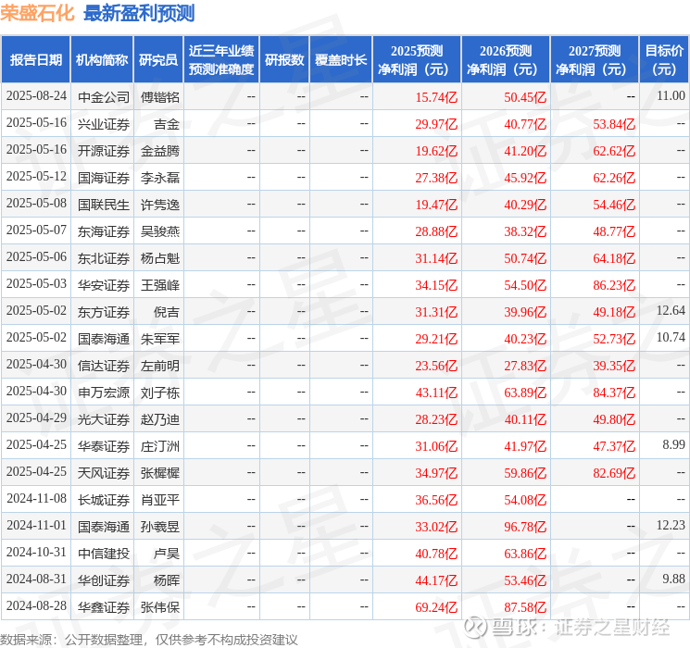The image size is (690, 648).
Task: Select the 信达证券 institution cell
Action: tap(104, 366)
